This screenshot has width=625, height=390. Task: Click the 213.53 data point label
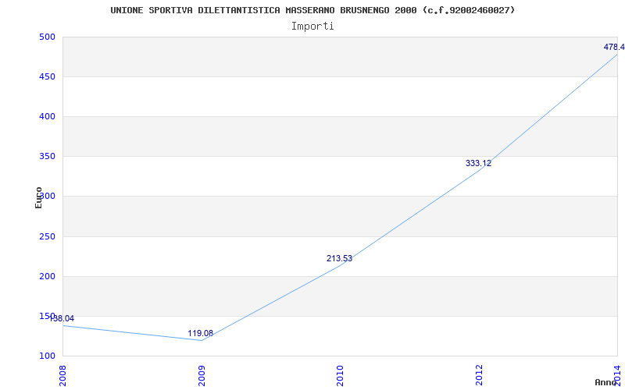click(339, 259)
